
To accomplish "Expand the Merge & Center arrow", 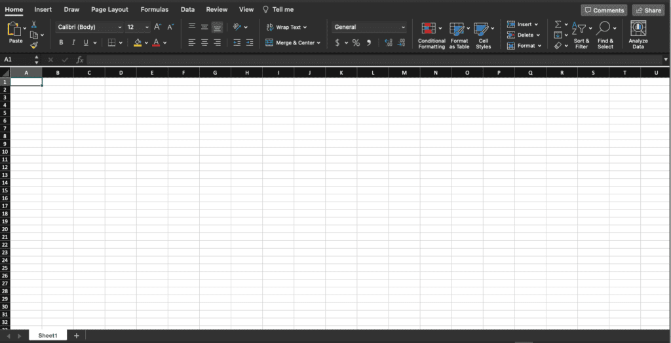I will click(318, 43).
